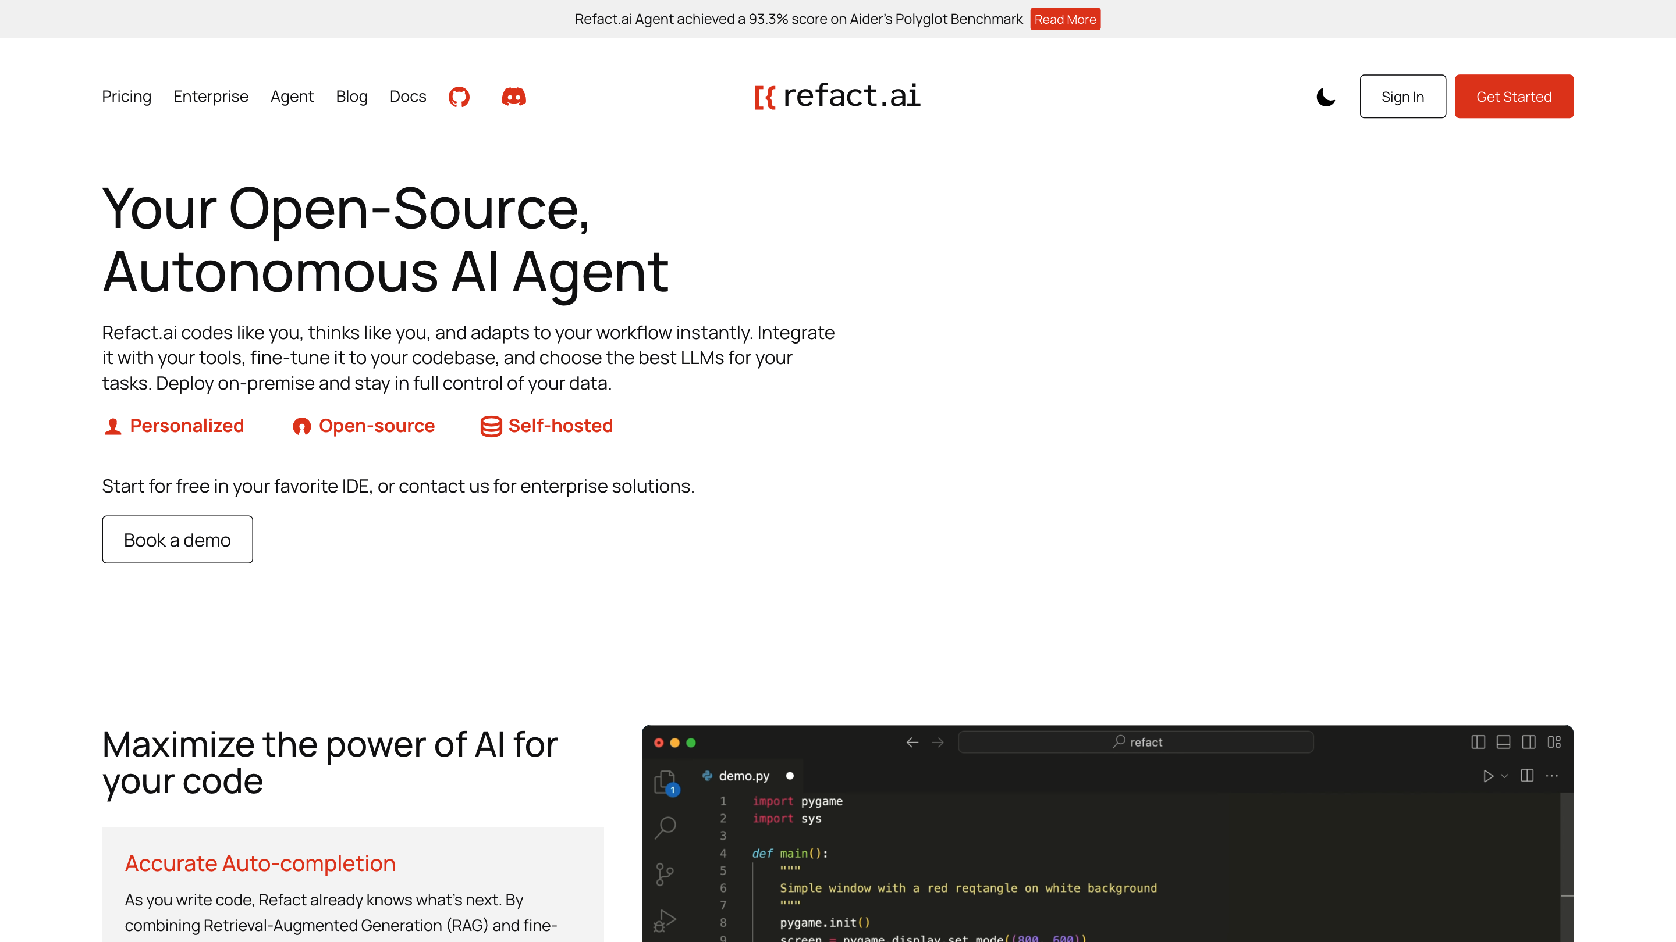Click the refact search field in the editor
The height and width of the screenshot is (942, 1676).
pos(1135,742)
